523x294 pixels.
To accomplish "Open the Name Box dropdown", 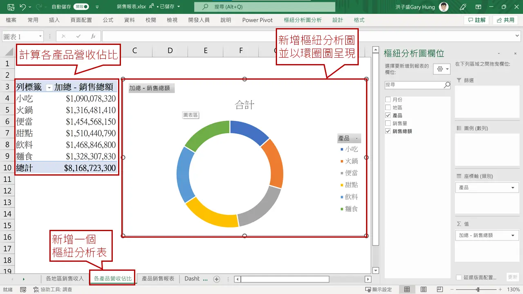I will point(40,36).
